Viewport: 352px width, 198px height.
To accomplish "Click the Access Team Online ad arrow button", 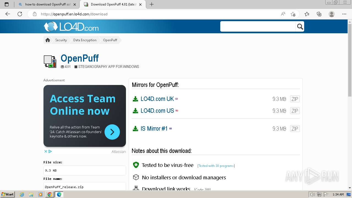I will pyautogui.click(x=112, y=132).
